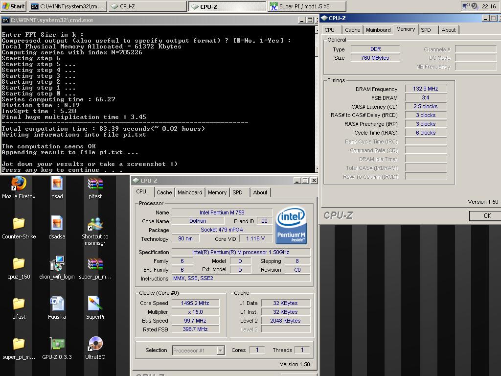Image resolution: width=501 pixels, height=376 pixels.
Task: Click the processor Name field Intel Pentium M 758
Action: [222, 212]
